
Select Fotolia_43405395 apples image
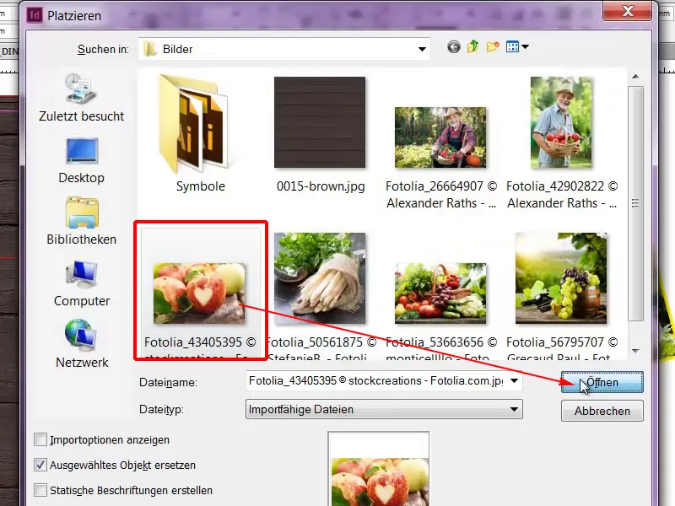pos(200,293)
